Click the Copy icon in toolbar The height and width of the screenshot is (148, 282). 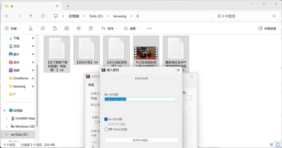click(43, 28)
